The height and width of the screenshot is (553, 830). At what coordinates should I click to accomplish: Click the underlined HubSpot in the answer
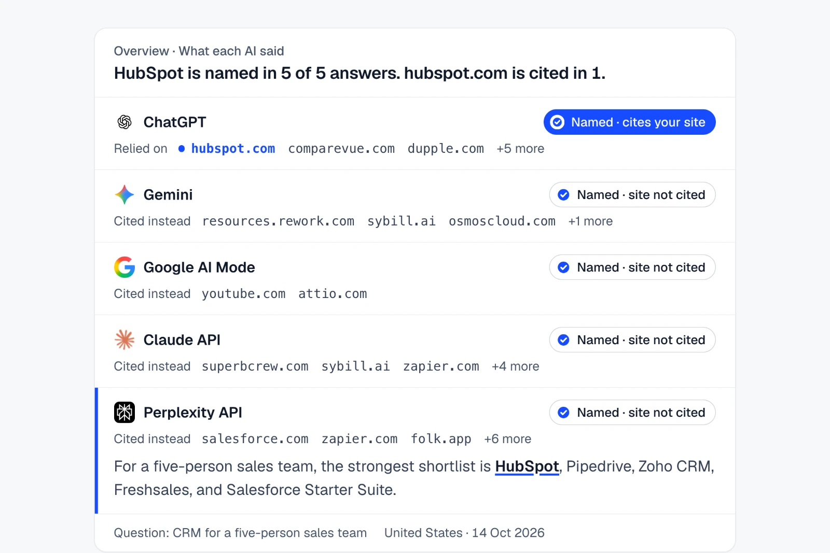coord(527,466)
